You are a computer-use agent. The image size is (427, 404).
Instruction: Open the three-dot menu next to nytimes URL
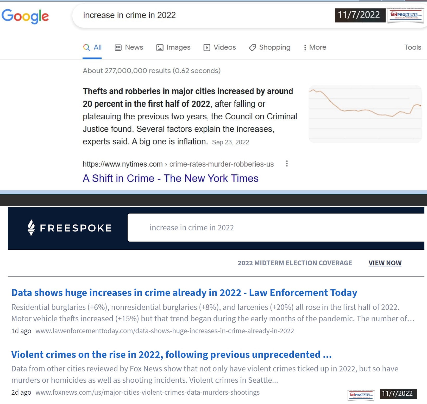[x=287, y=164]
